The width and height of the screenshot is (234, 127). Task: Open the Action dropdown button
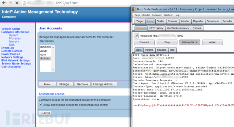coord(213,42)
